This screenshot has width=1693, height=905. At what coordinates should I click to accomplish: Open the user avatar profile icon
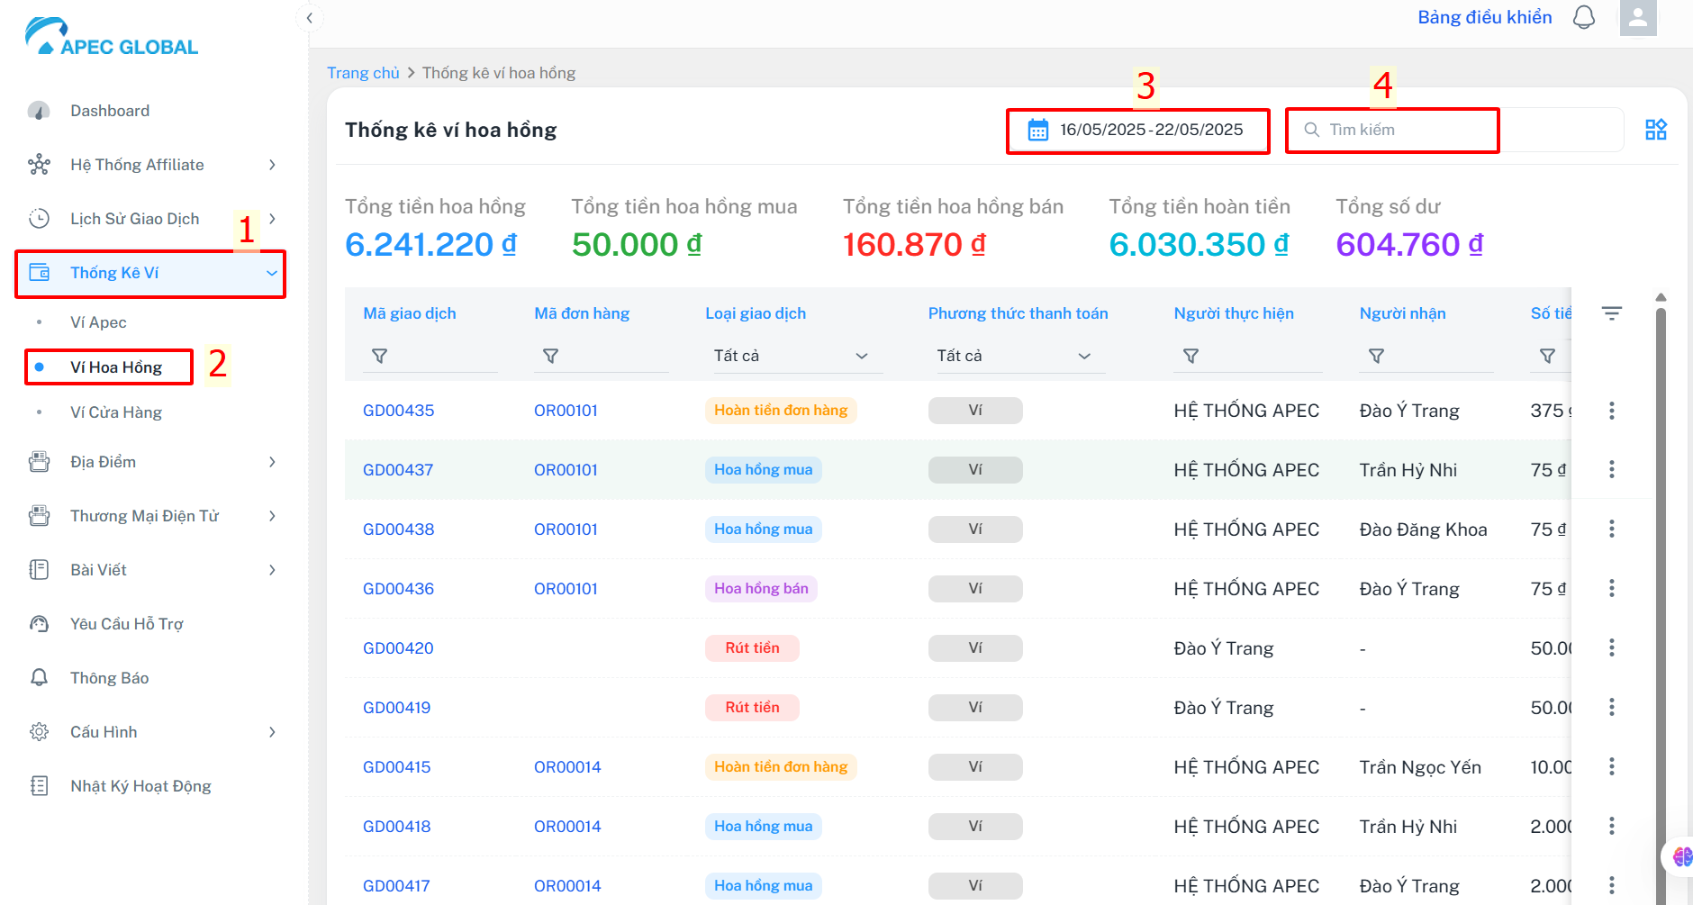[1638, 17]
